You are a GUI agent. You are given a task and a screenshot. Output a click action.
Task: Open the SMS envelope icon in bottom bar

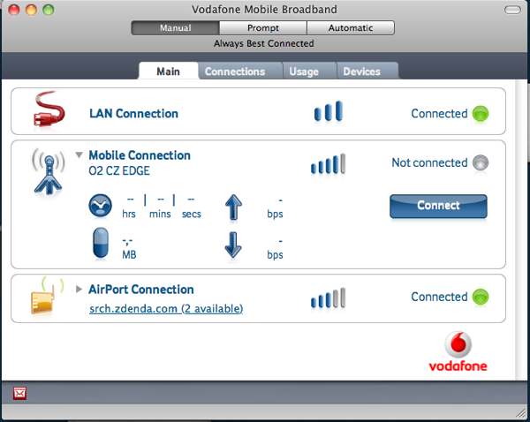(x=19, y=393)
